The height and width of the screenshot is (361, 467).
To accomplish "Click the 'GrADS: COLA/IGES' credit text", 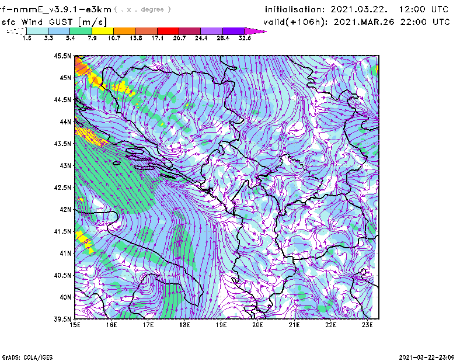I will (27, 357).
